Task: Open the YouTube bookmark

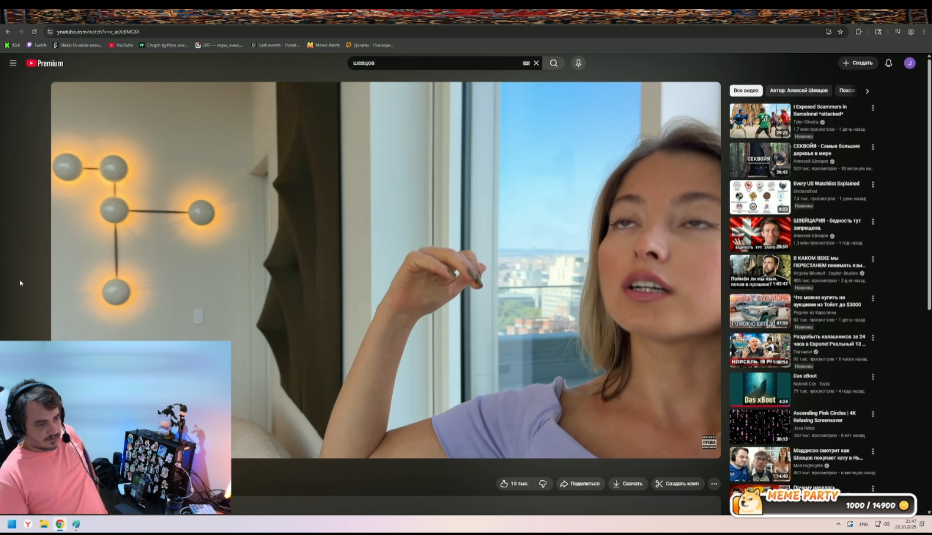Action: tap(121, 45)
